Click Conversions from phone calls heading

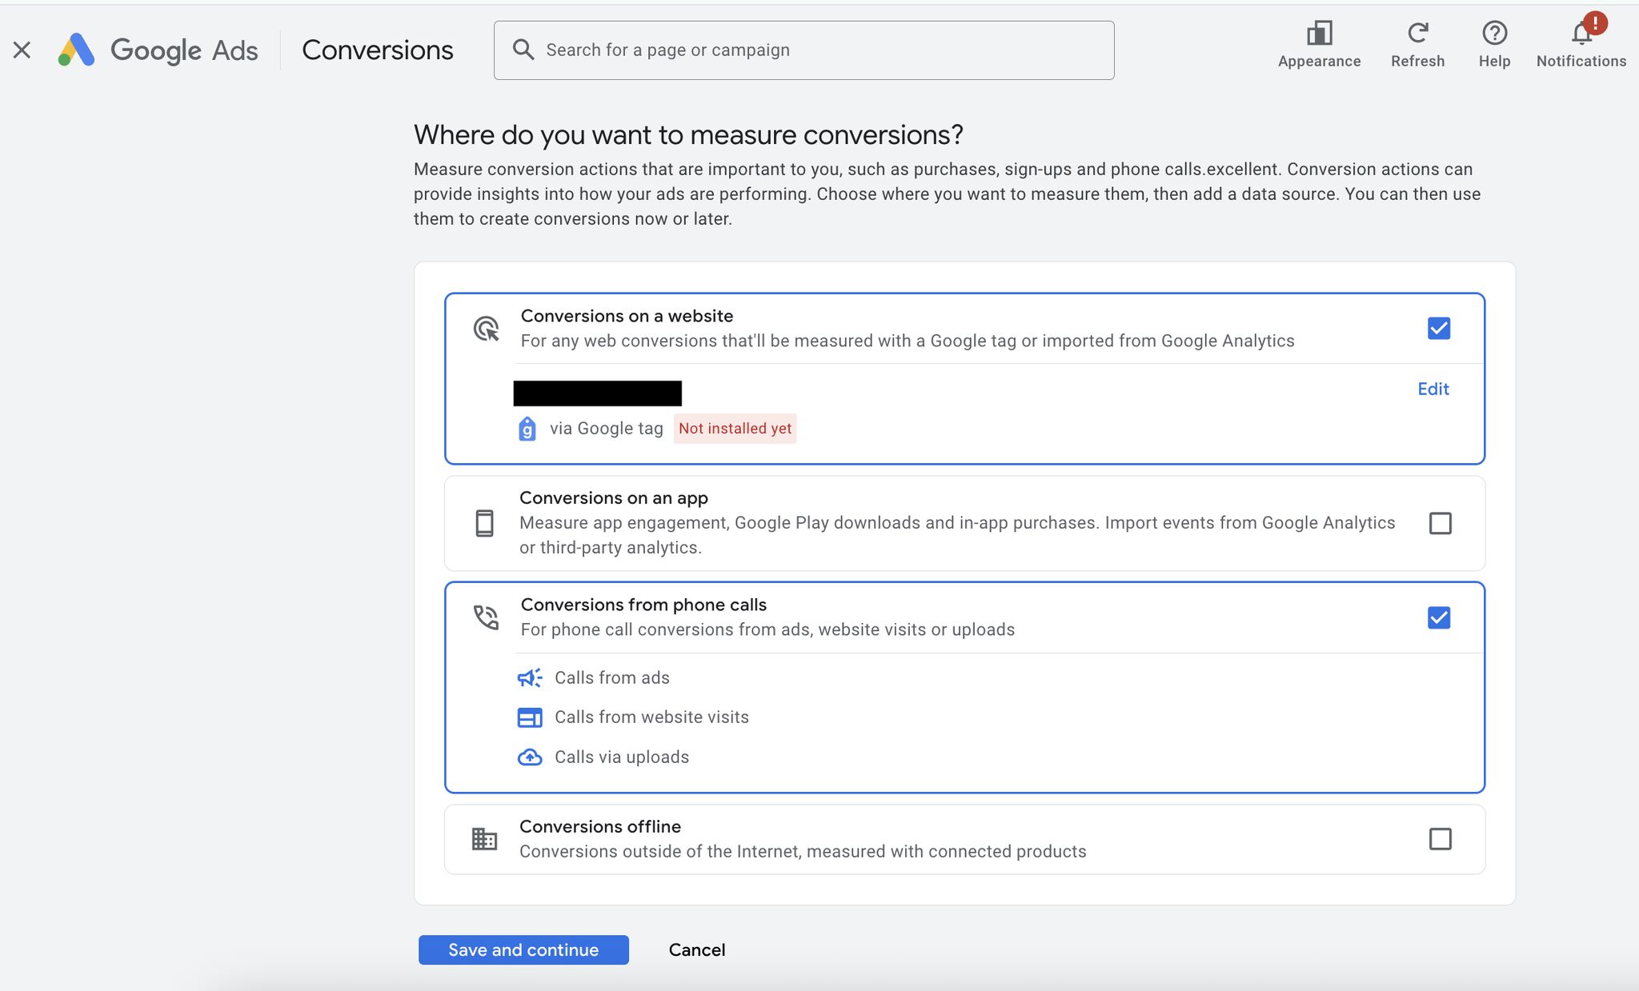pyautogui.click(x=643, y=605)
